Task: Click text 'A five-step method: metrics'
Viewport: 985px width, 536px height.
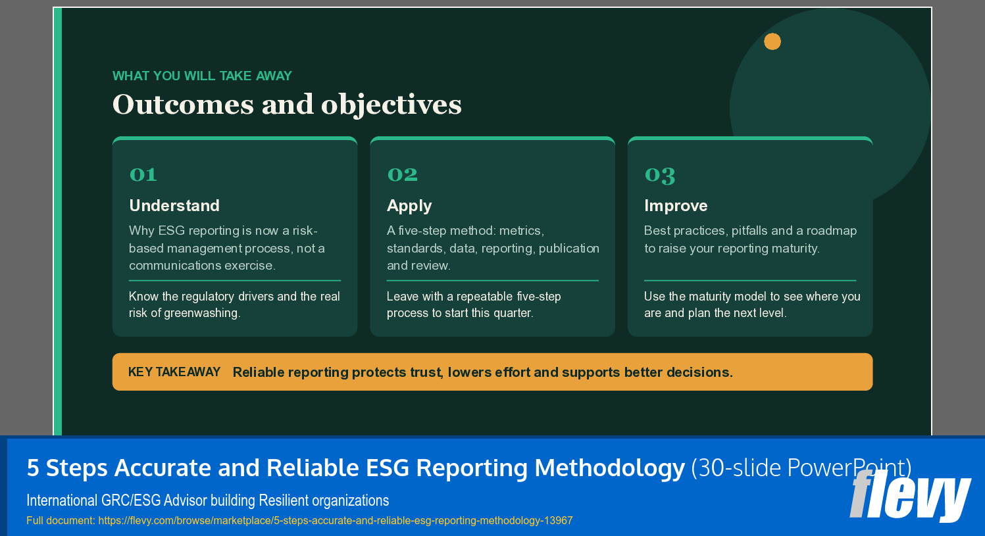Action: pos(465,231)
